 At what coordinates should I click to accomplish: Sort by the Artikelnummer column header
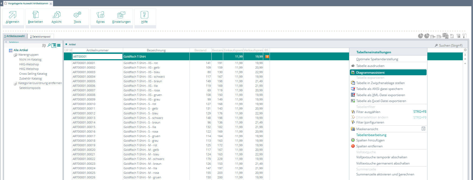pyautogui.click(x=97, y=50)
